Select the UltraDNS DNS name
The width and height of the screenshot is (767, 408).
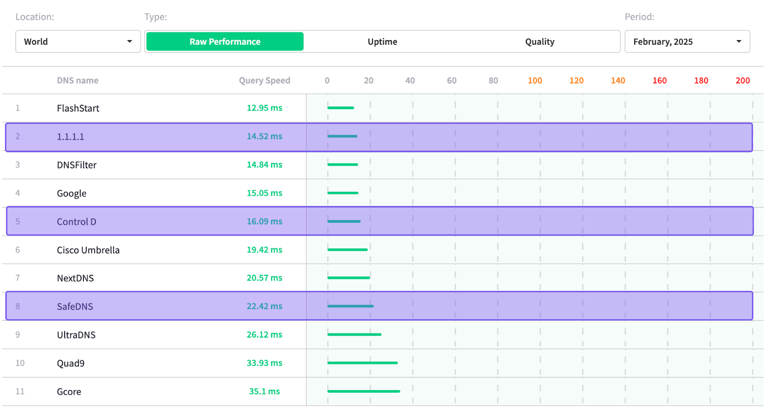pyautogui.click(x=76, y=335)
